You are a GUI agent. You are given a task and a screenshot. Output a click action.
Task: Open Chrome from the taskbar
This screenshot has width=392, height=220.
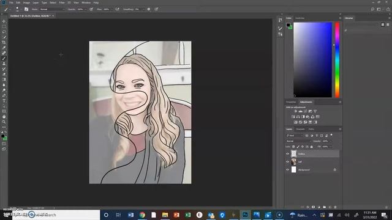142,215
